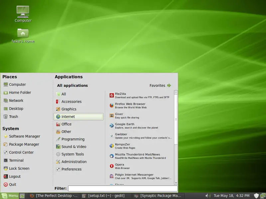
Task: Select the Graphics category
Action: pos(78,109)
